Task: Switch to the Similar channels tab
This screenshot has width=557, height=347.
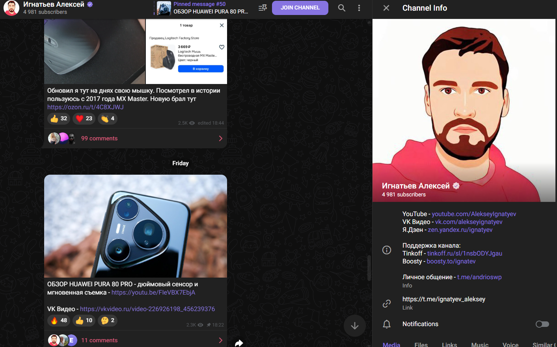Action: pos(544,345)
